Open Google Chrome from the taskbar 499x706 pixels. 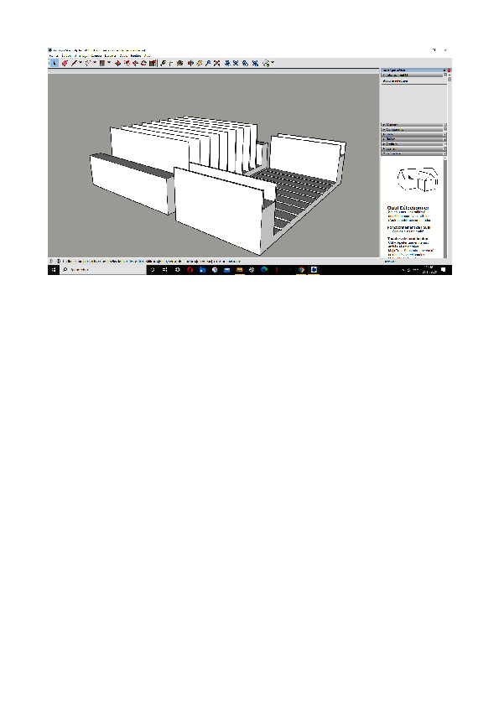[301, 270]
